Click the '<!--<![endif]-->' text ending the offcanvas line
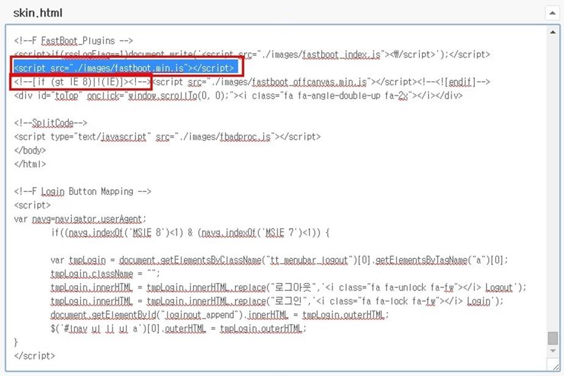 coord(454,82)
